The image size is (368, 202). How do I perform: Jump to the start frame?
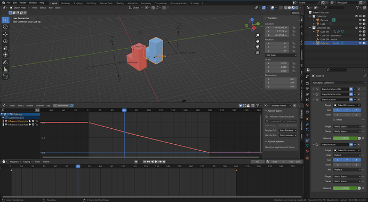tap(145, 161)
